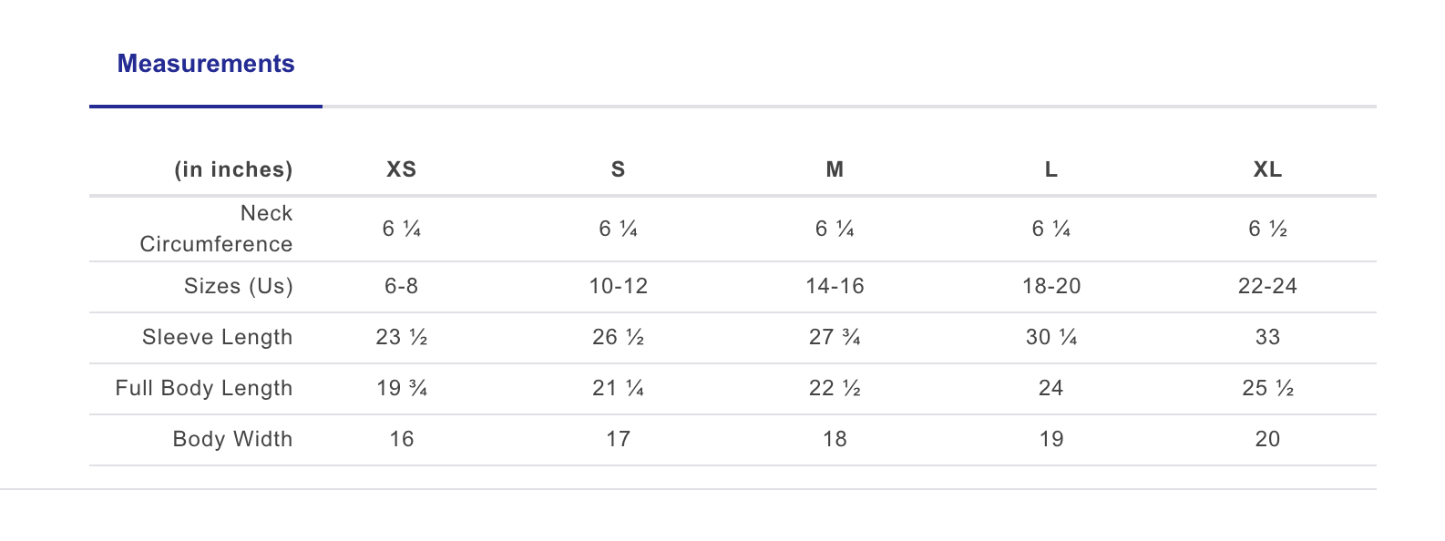Click the XS column header
Image resolution: width=1445 pixels, height=541 pixels.
pos(401,169)
